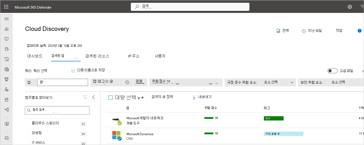The width and height of the screenshot is (364, 145).
Task: Collapse the navigation hamburger menu
Action: coord(7,19)
